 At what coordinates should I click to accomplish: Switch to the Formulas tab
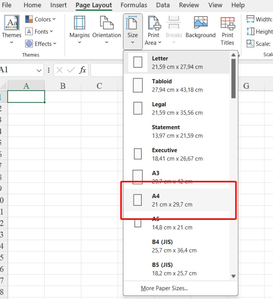(x=134, y=5)
